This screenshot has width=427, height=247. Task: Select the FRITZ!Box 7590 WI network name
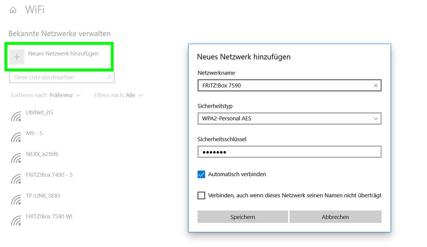[x=49, y=216]
